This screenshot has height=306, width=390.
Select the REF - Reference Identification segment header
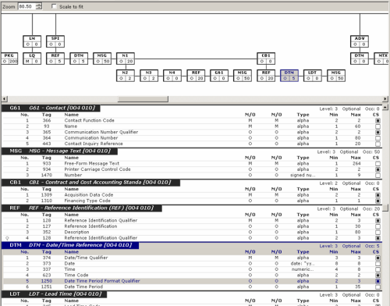tap(82, 208)
